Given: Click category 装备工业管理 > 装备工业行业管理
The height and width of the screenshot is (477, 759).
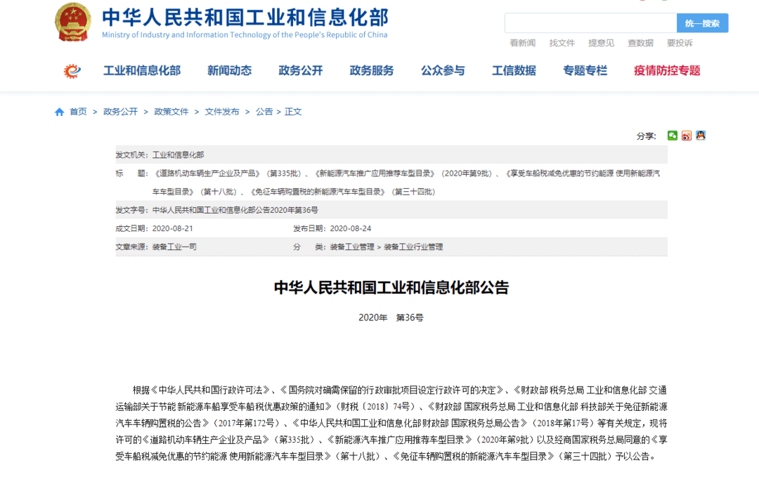Looking at the screenshot, I should pos(387,247).
